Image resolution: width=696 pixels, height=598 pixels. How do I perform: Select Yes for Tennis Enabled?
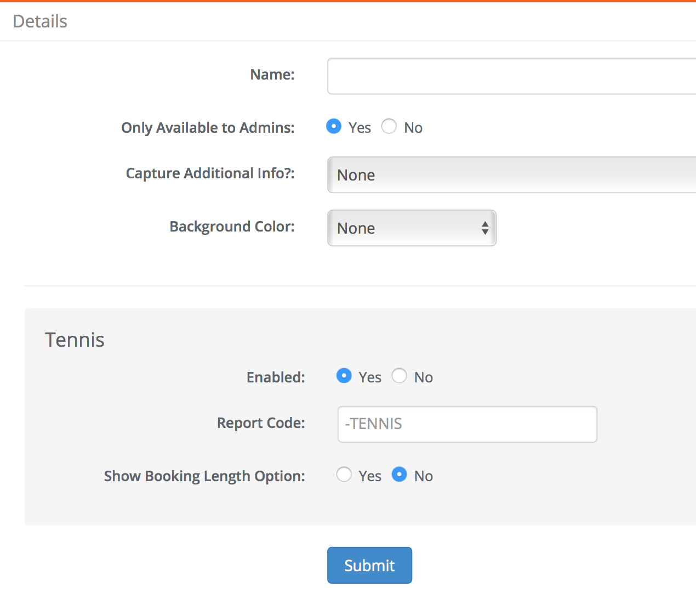[344, 376]
